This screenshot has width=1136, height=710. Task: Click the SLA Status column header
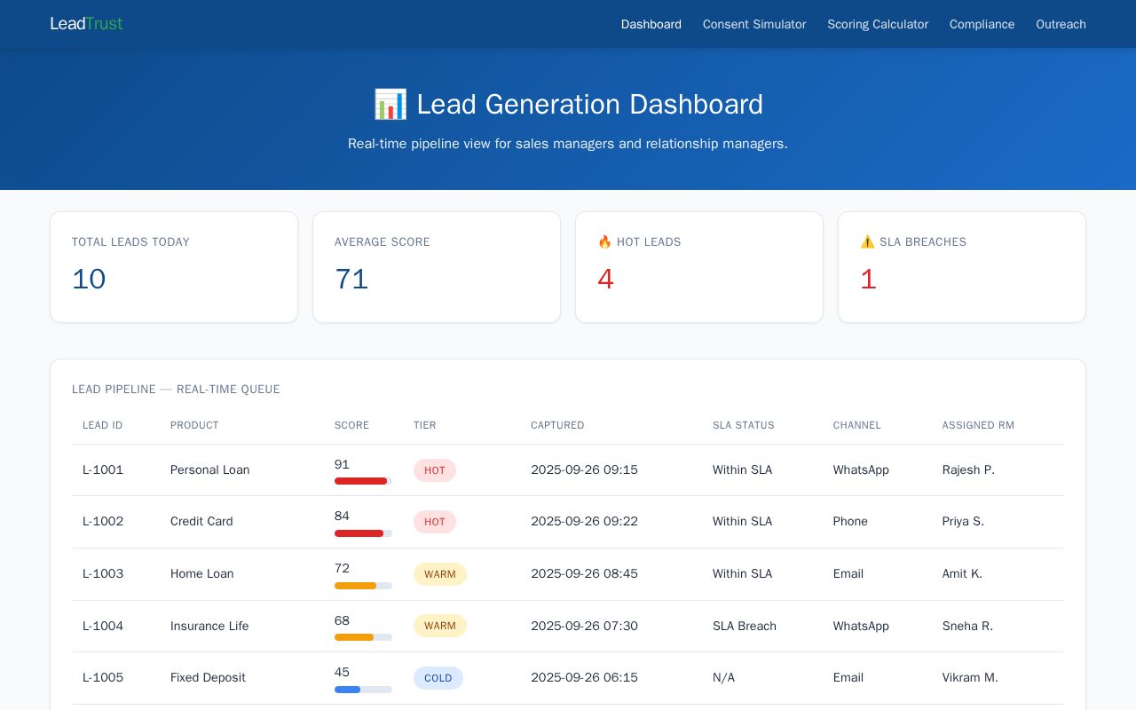click(744, 425)
